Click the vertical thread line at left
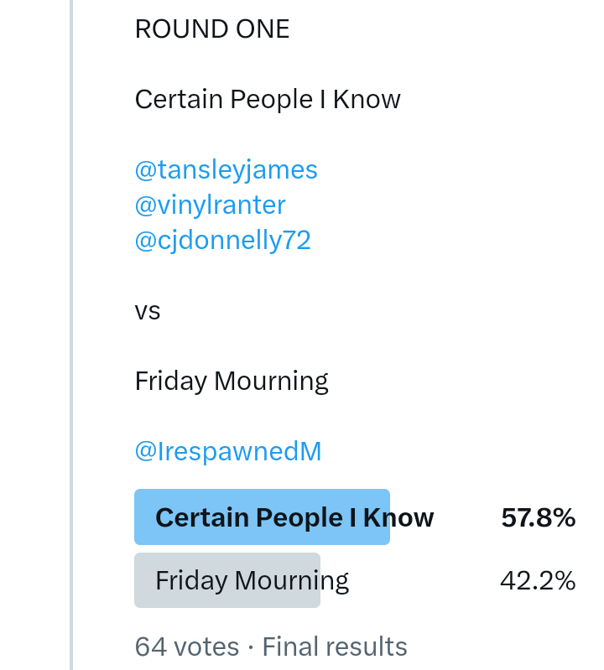Viewport: 604px width, 670px height. tap(71, 335)
